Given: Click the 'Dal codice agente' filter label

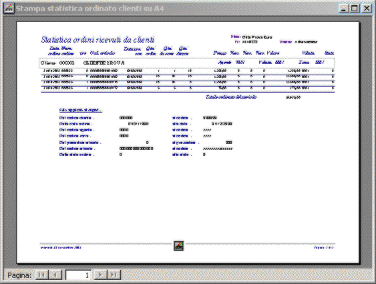Looking at the screenshot, I should [77, 130].
